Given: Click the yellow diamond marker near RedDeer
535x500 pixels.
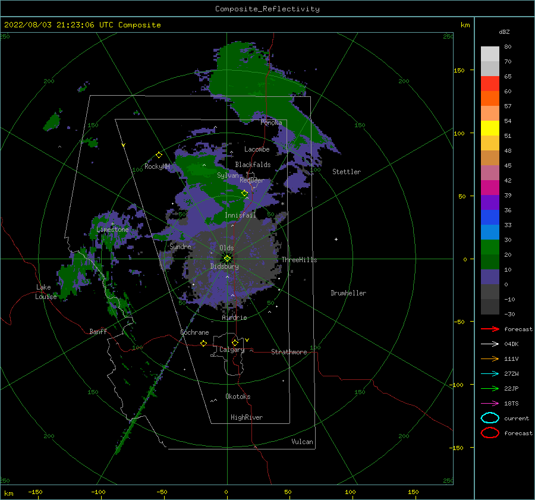Looking at the screenshot, I should pos(245,193).
